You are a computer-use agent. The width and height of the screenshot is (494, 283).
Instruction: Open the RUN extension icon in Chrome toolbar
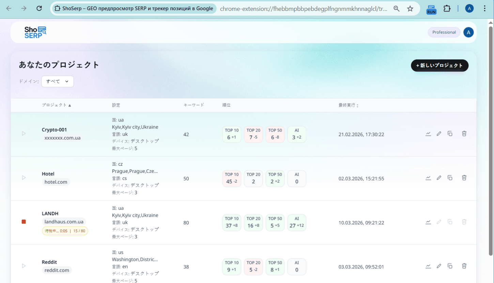coord(431,9)
